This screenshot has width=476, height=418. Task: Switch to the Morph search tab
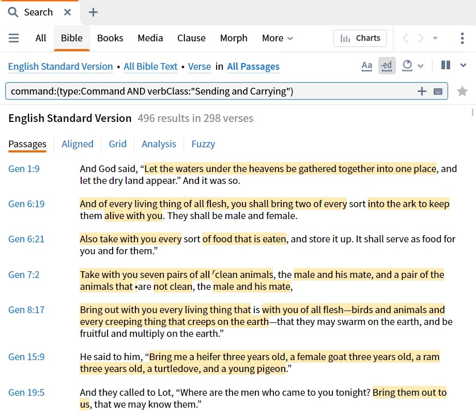point(234,38)
